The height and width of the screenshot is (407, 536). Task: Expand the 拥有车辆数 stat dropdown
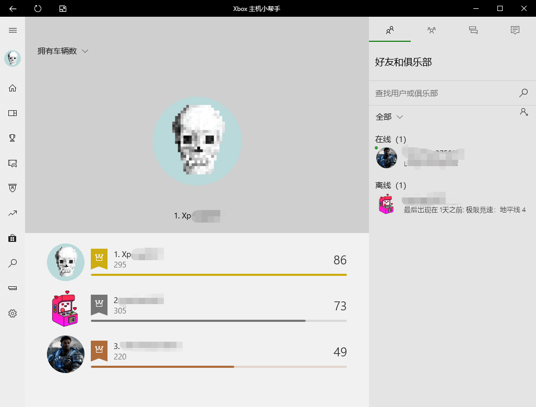pos(63,51)
